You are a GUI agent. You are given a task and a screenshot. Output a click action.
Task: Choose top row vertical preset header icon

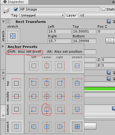tap(16, 83)
